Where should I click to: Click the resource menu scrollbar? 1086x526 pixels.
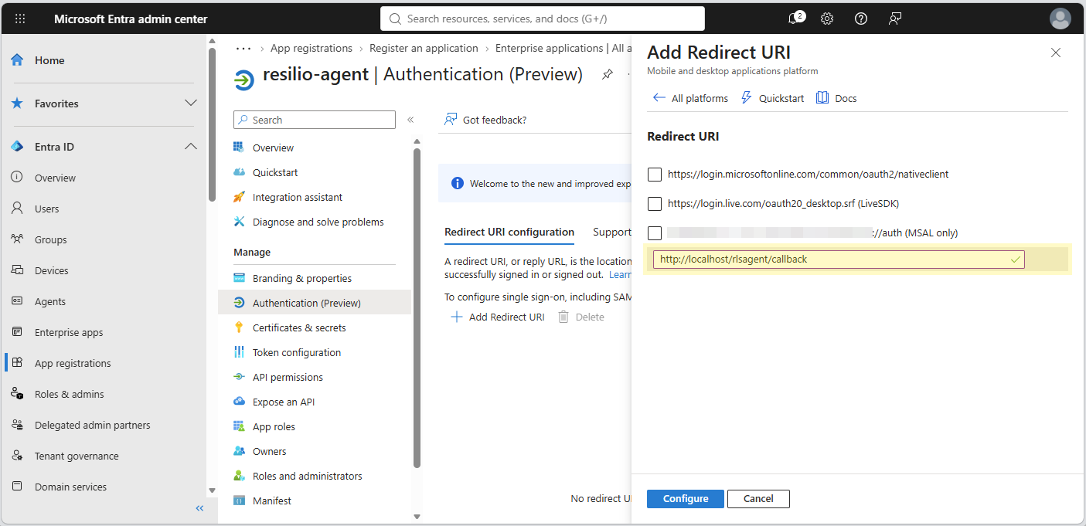pos(417,308)
